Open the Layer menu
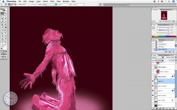Image resolution: width=177 pixels, height=110 pixels. [38, 1]
